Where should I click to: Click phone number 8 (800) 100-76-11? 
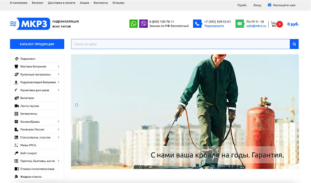161,22
